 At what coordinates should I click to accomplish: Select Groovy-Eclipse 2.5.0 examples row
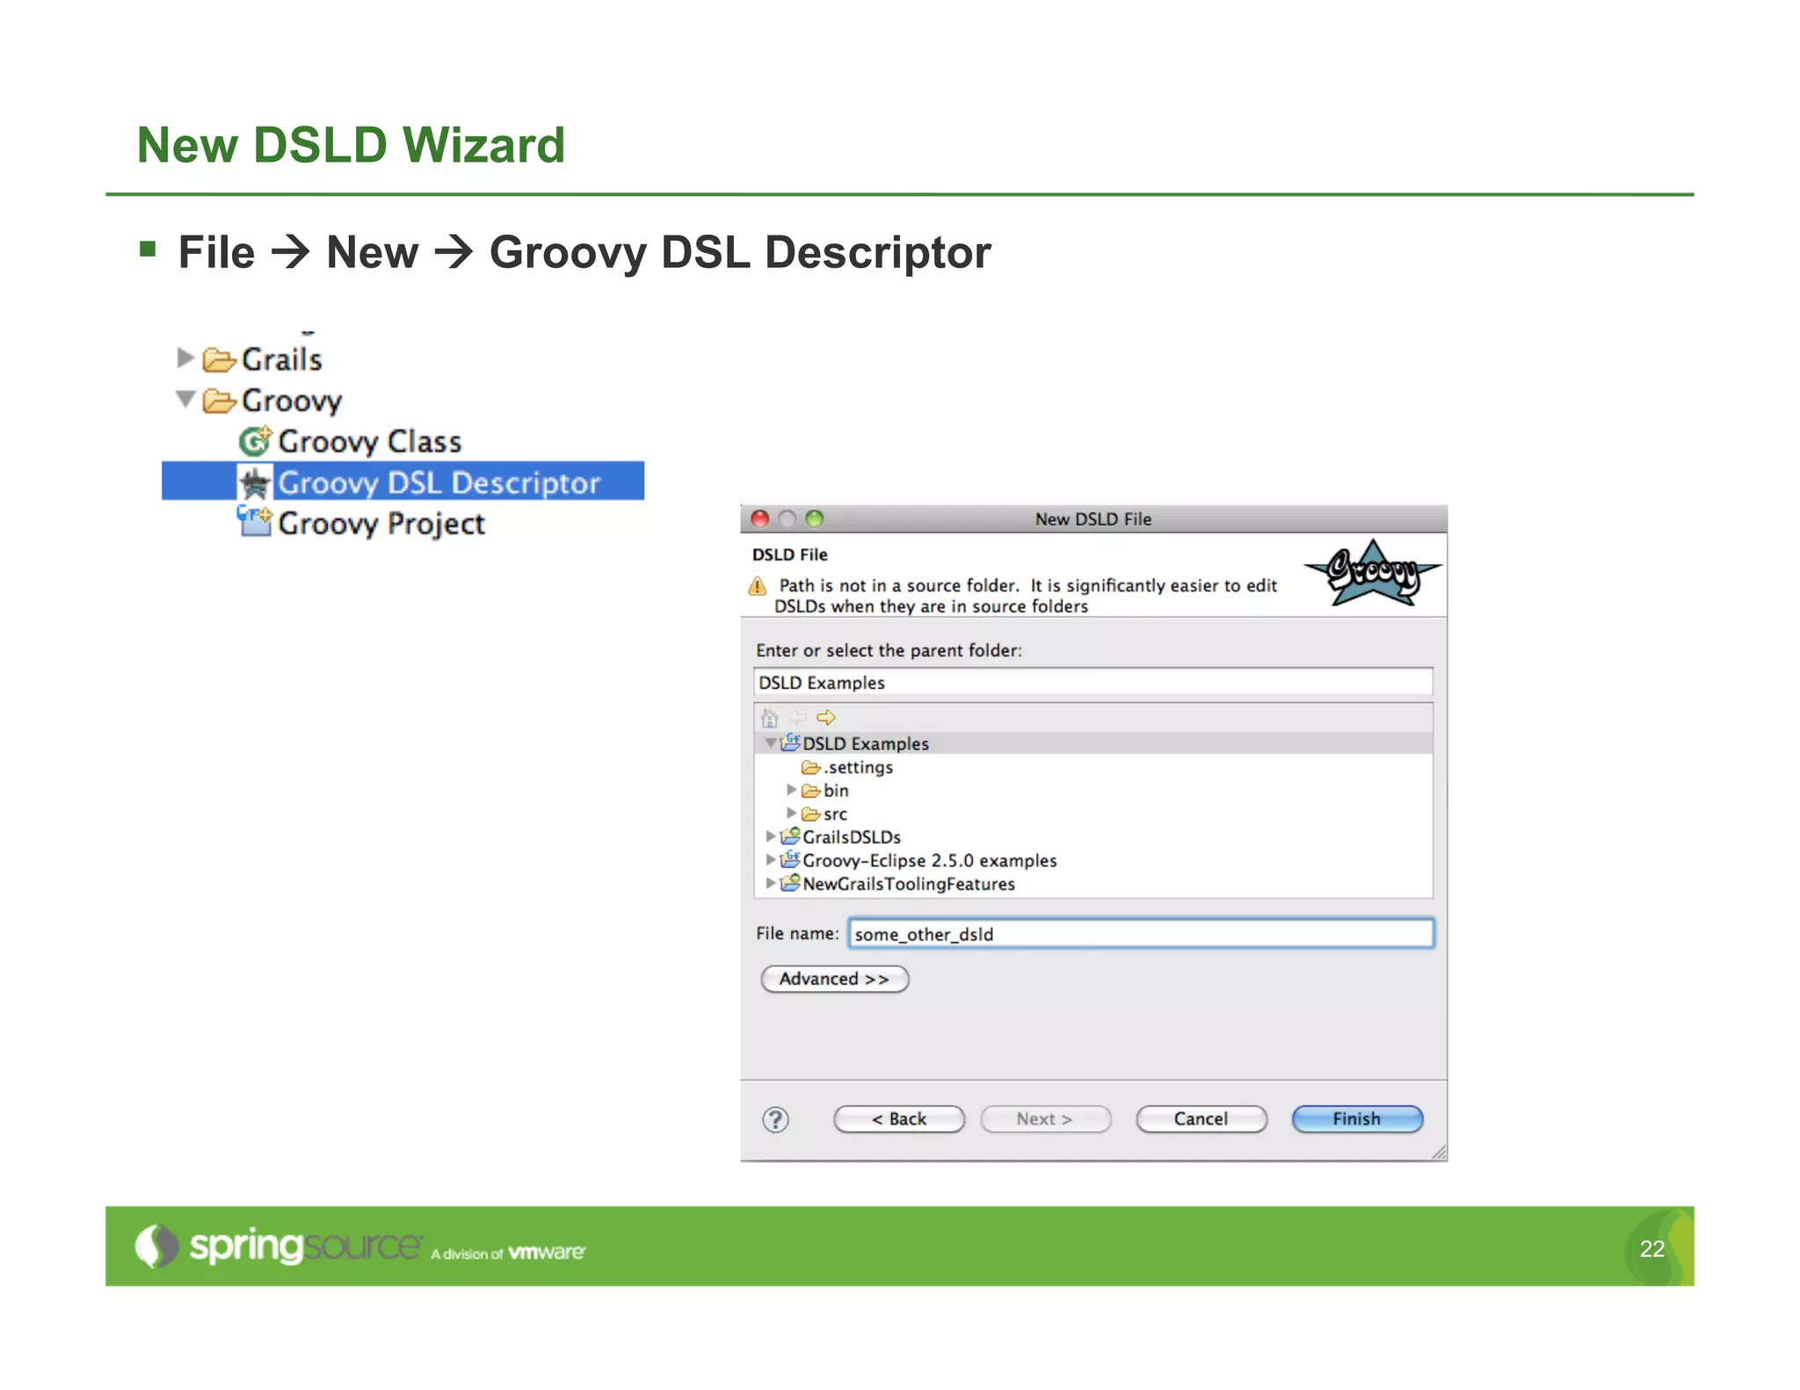coord(930,861)
